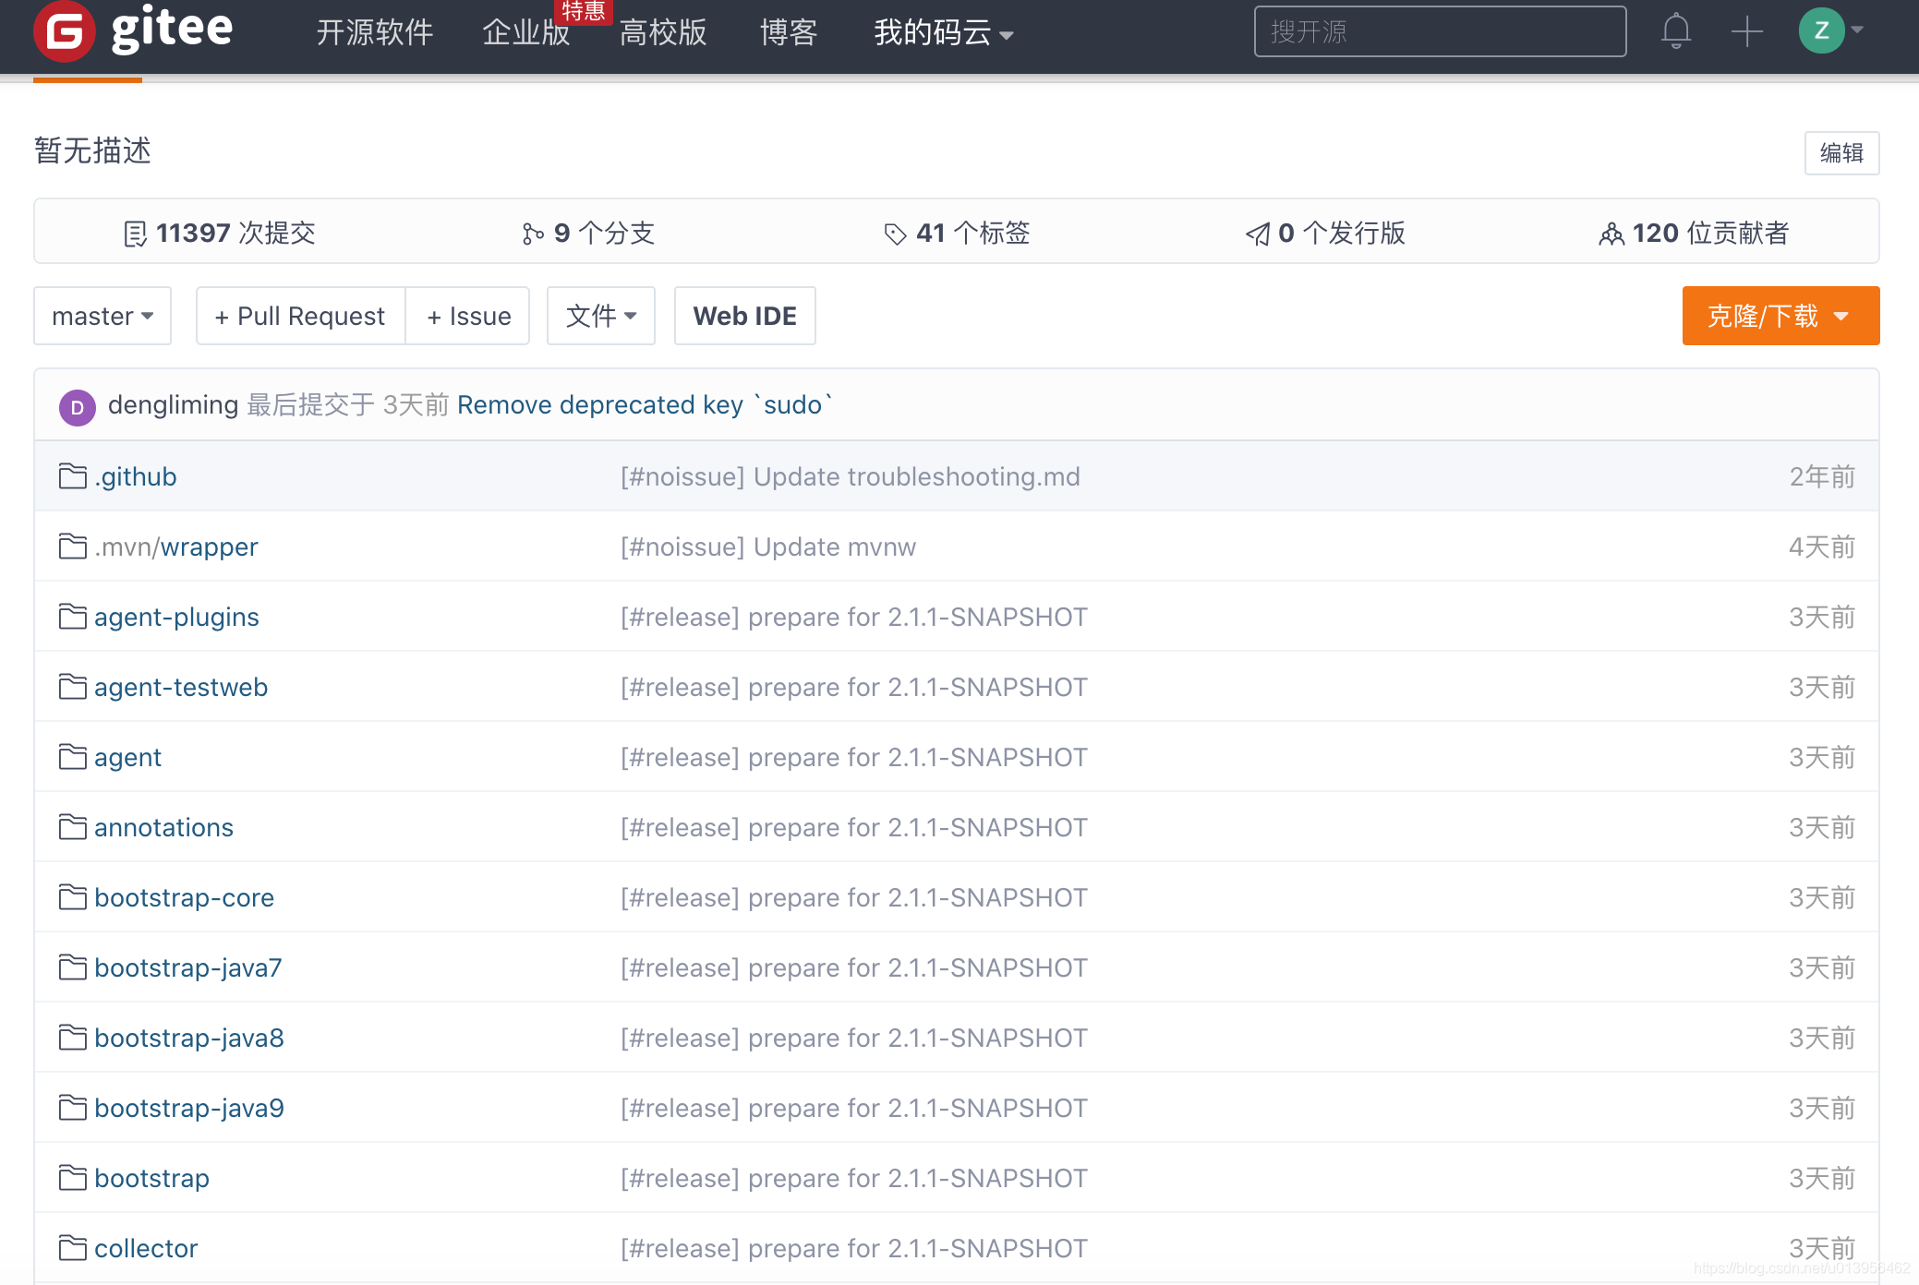Open the bootstrap-core folder link
The height and width of the screenshot is (1285, 1919).
point(184,897)
